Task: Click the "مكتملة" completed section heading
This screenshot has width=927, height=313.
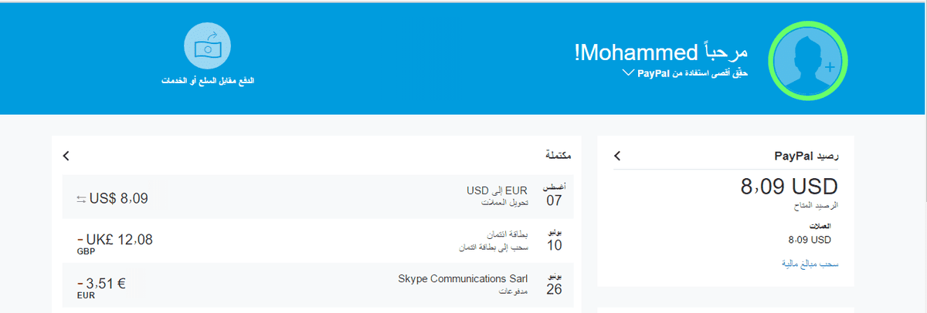Action: pos(558,156)
